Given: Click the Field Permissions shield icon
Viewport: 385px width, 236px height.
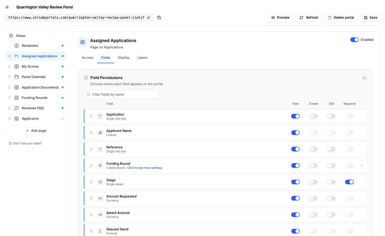Looking at the screenshot, I should [86, 78].
